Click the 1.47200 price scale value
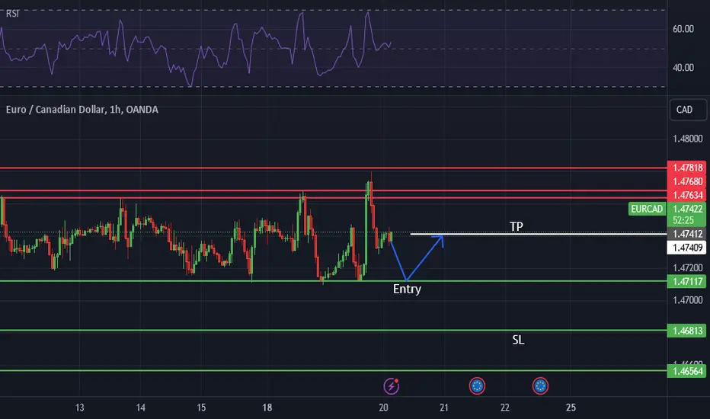The width and height of the screenshot is (710, 419). pyautogui.click(x=687, y=267)
